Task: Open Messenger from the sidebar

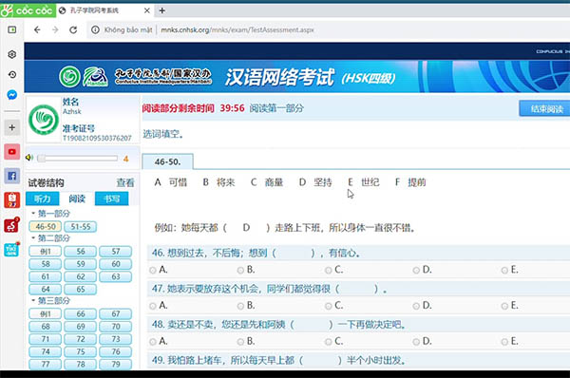Action: tap(12, 95)
